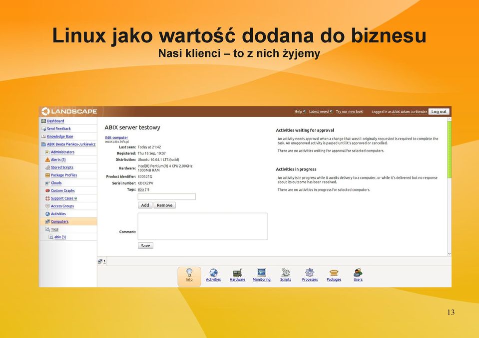The height and width of the screenshot is (338, 479).
Task: Click the Support Cases lifebuoy icon
Action: 47,198
